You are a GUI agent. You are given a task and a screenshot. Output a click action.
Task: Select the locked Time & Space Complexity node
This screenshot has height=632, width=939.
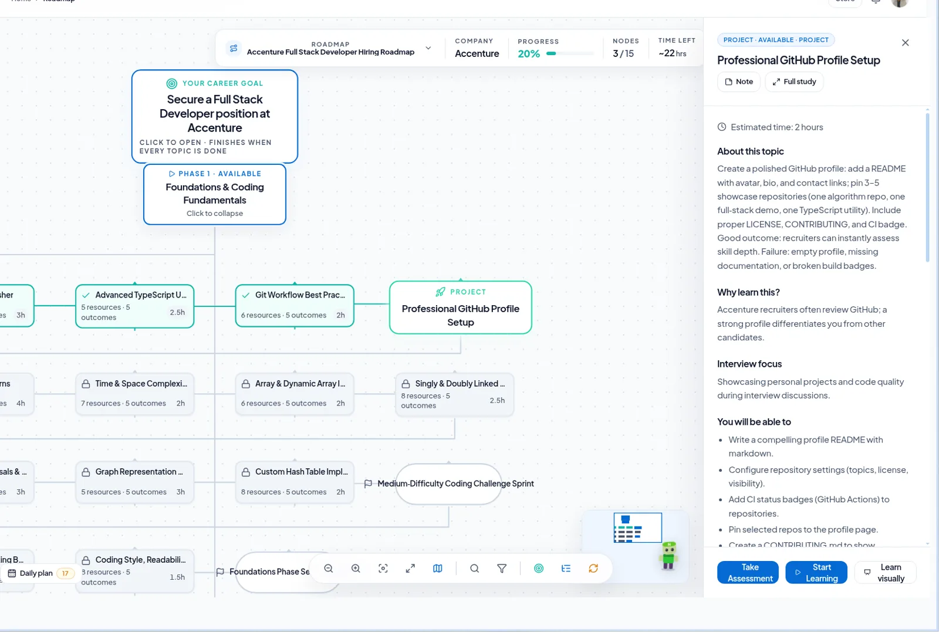[x=135, y=394]
